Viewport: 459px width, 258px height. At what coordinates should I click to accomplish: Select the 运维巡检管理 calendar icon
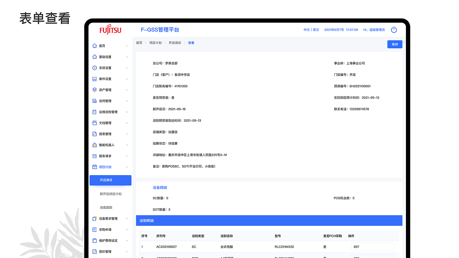coord(94,112)
